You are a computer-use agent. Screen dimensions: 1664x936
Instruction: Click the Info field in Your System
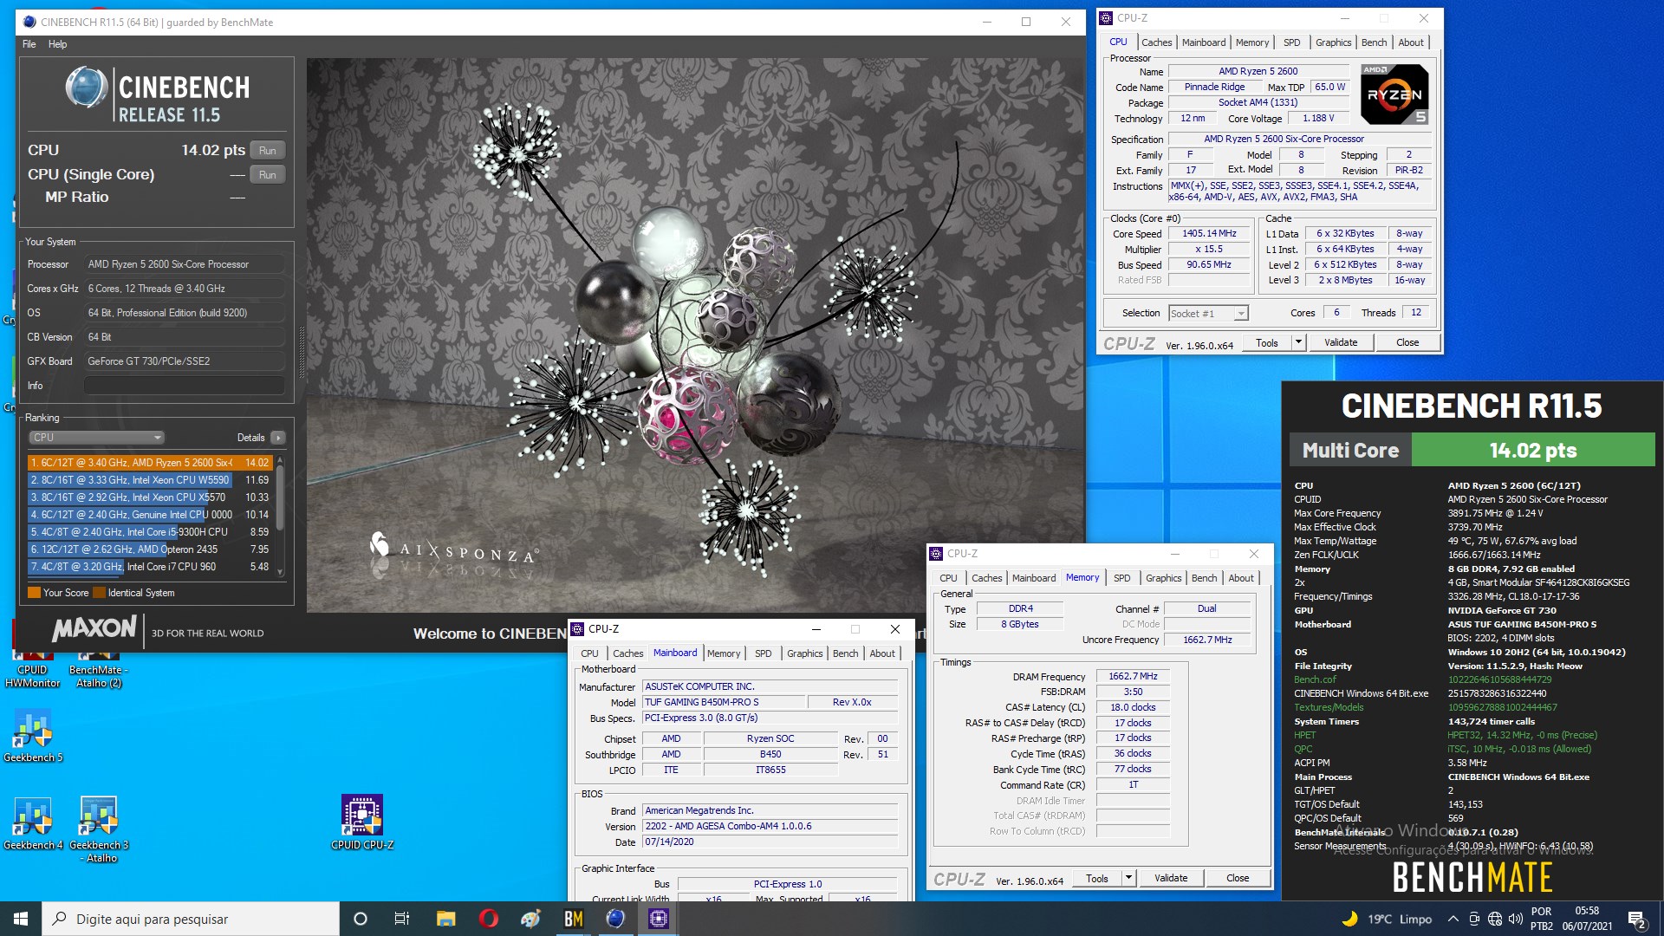pyautogui.click(x=184, y=386)
